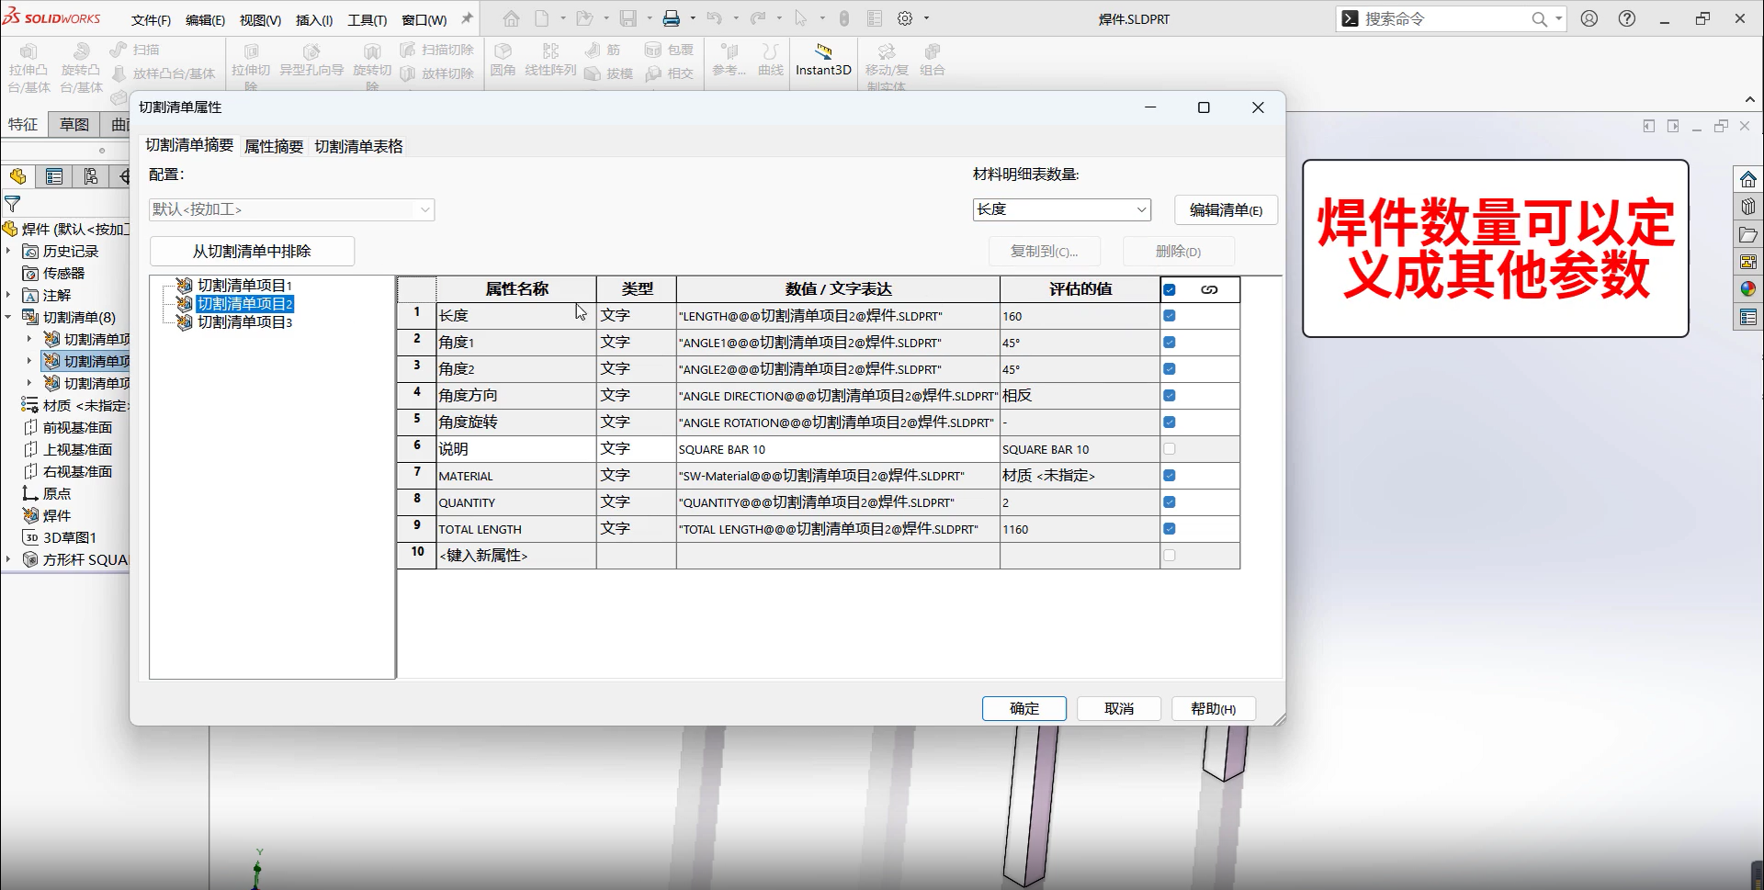Open the 文件(F) menu
The height and width of the screenshot is (890, 1764).
(151, 19)
